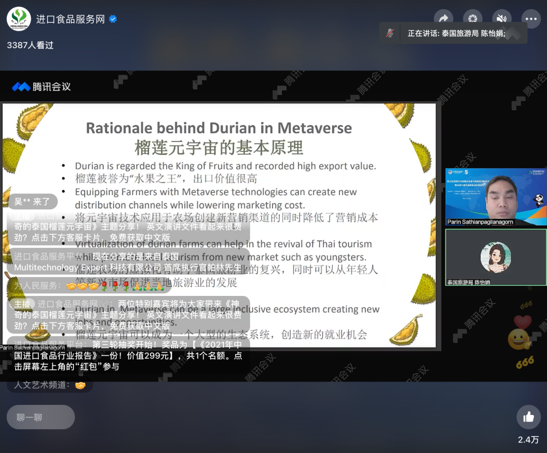Tap the 吴** 来了 join notice
Image resolution: width=547 pixels, height=453 pixels.
[x=32, y=202]
